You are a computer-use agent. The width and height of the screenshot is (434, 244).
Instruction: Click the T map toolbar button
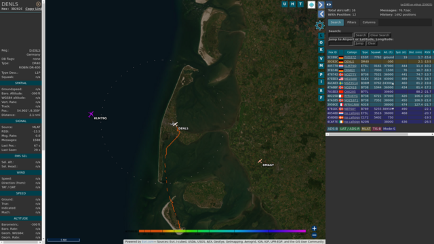tap(300, 4)
